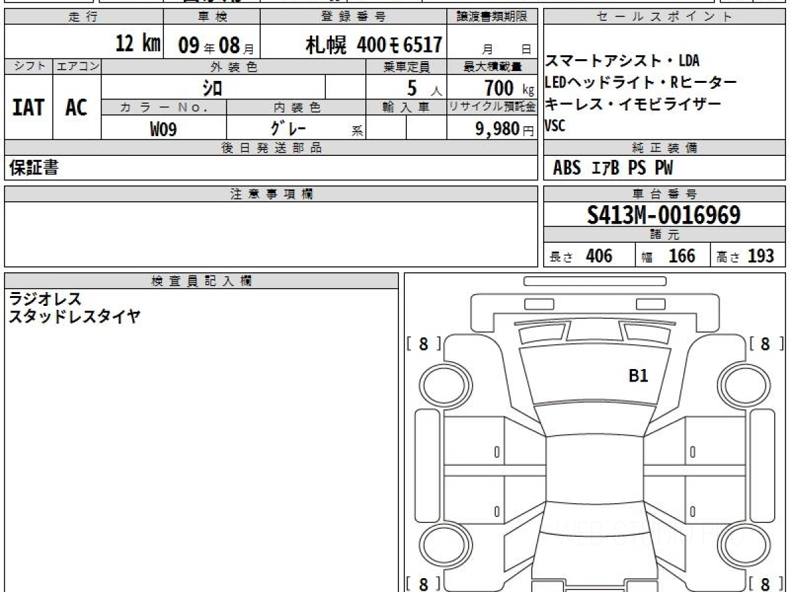Click the リサイクル預託金 header
The image size is (790, 592).
coord(492,108)
